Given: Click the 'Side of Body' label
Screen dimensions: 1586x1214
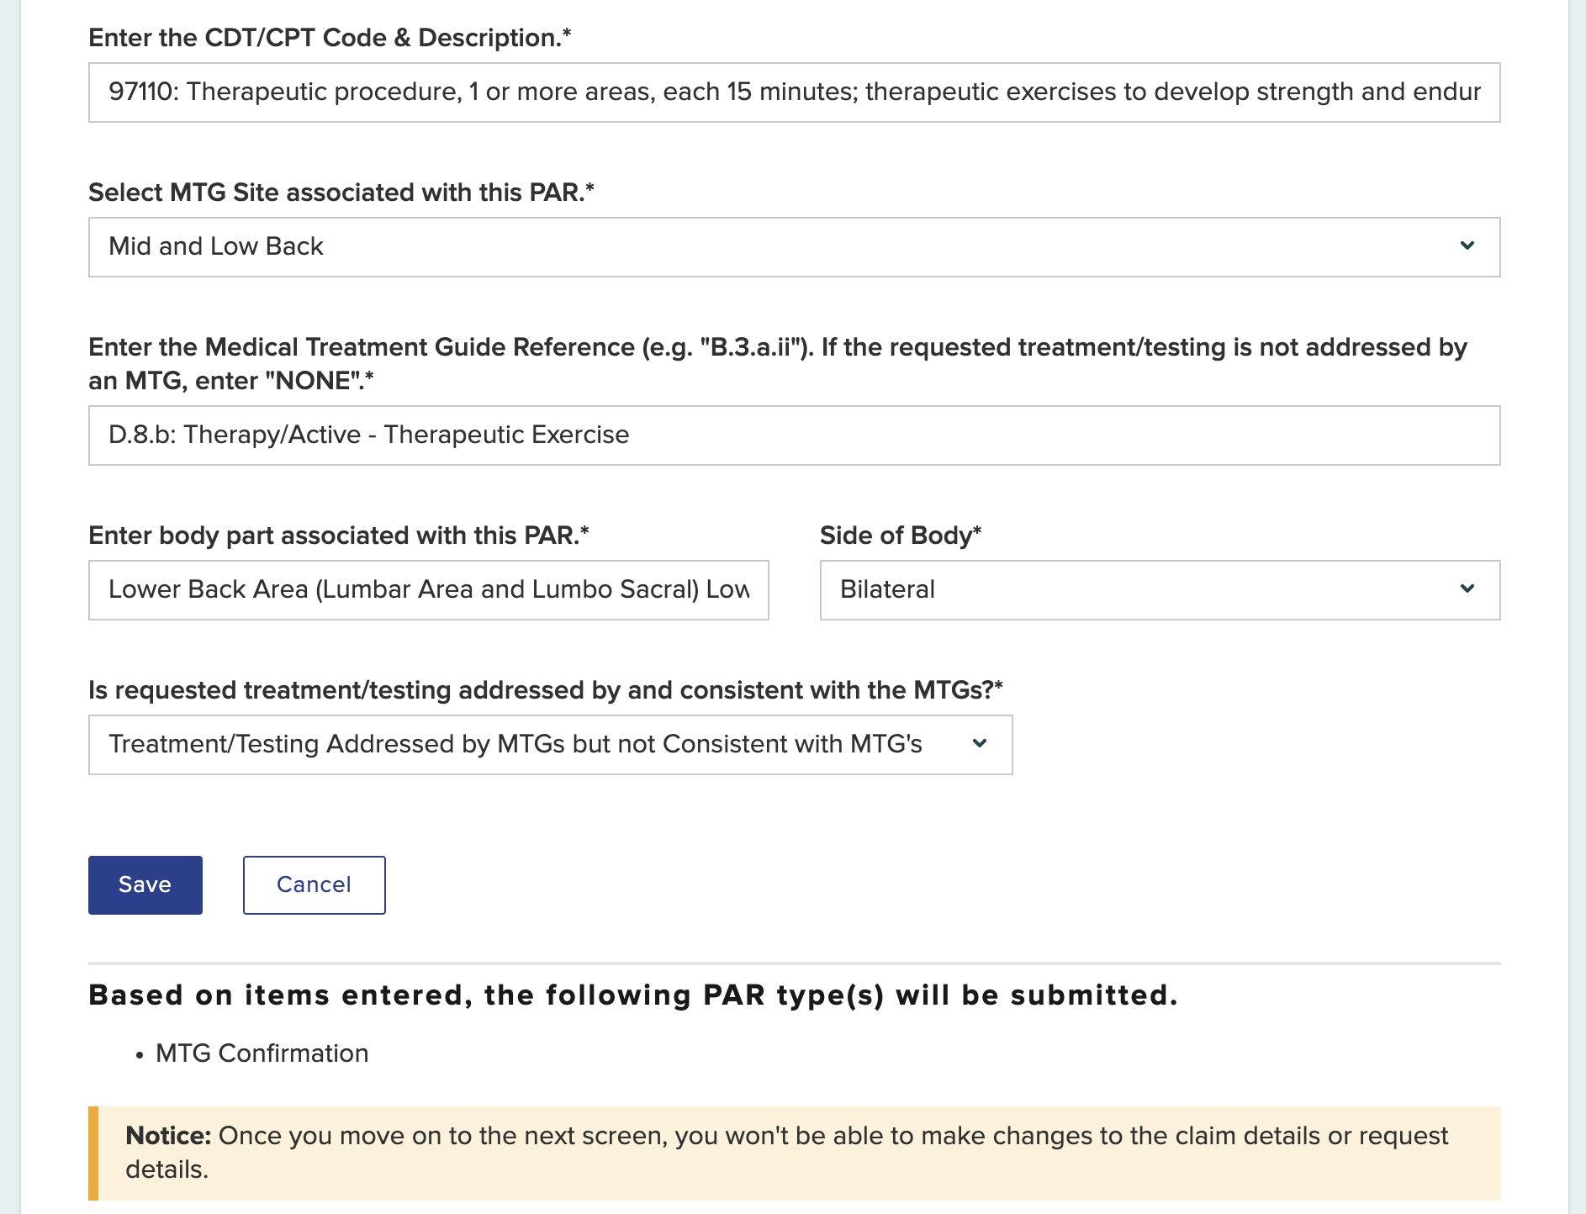Looking at the screenshot, I should click(x=900, y=536).
